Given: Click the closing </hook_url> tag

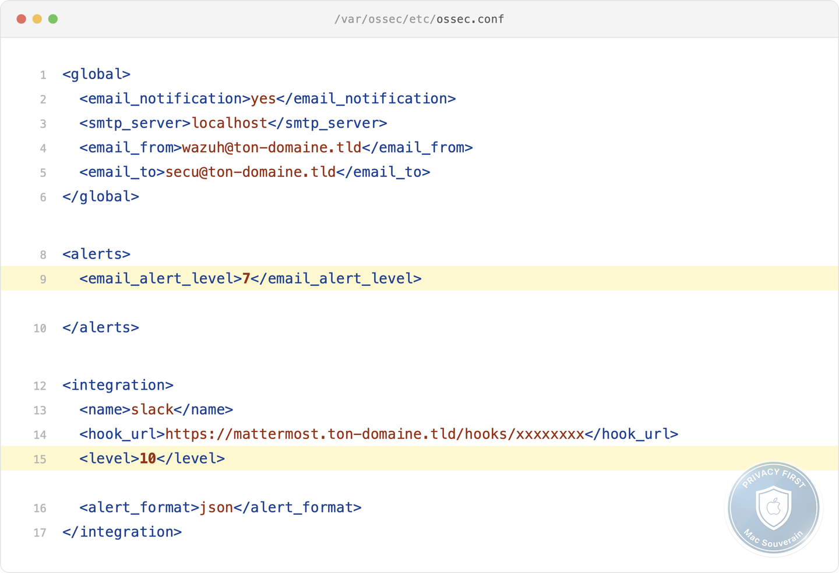Looking at the screenshot, I should click(x=632, y=434).
